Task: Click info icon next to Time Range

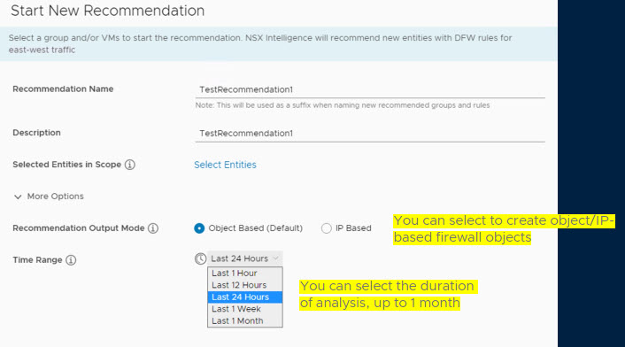Action: click(x=71, y=260)
